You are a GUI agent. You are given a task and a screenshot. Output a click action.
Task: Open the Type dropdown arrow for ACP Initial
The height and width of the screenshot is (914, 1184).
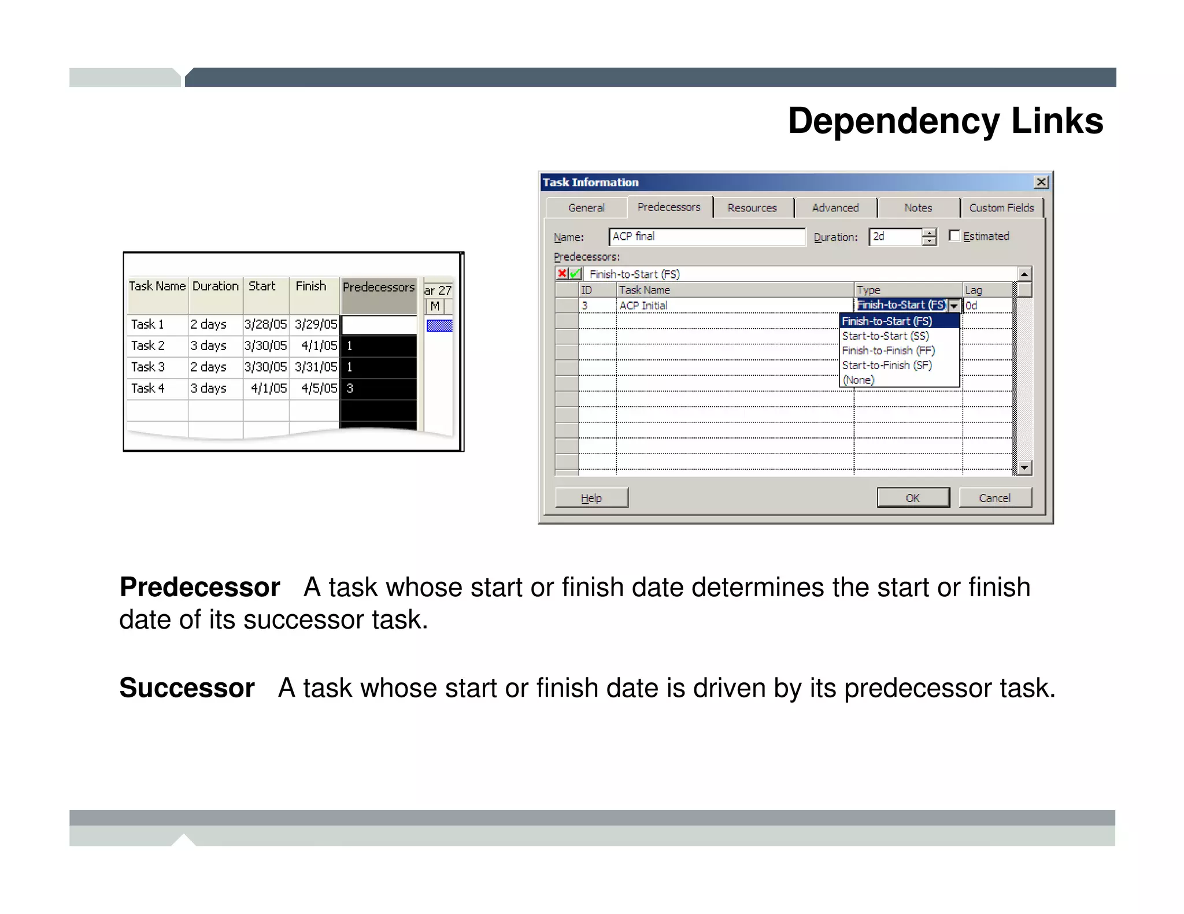954,306
